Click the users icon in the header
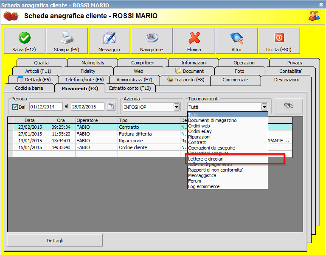The height and width of the screenshot is (255, 326). [314, 16]
